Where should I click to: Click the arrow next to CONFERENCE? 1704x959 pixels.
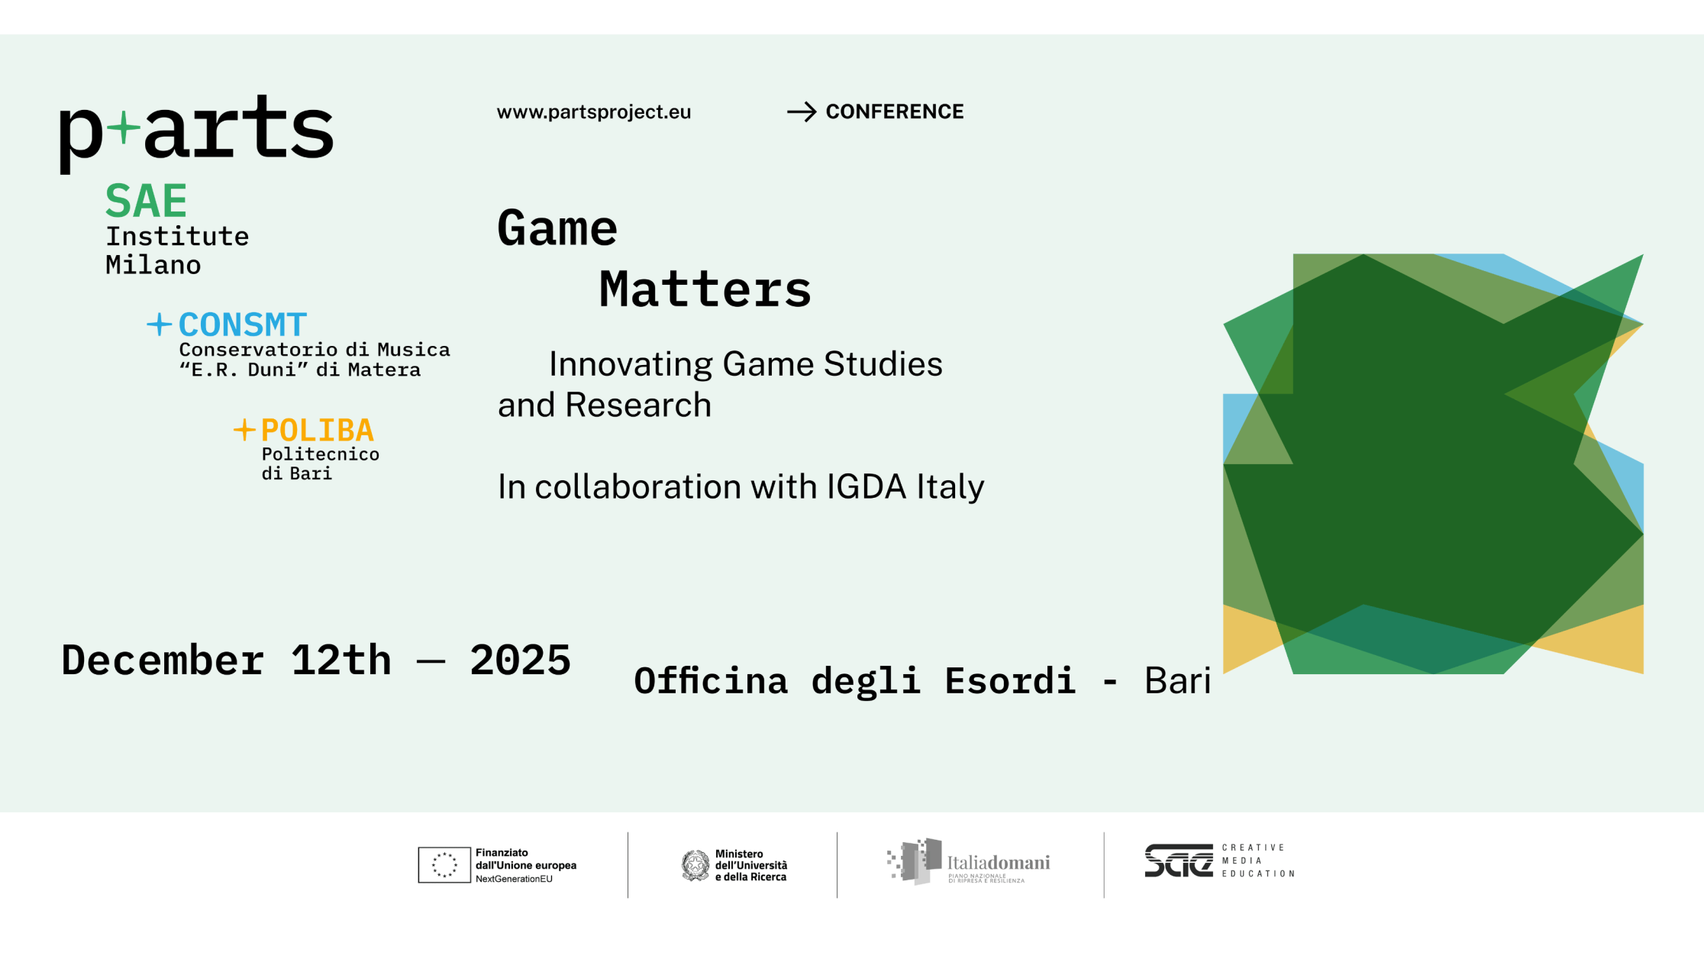pyautogui.click(x=802, y=112)
